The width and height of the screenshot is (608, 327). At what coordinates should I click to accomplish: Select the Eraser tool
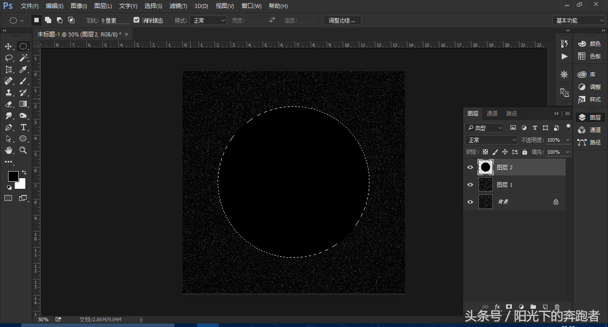pyautogui.click(x=8, y=104)
